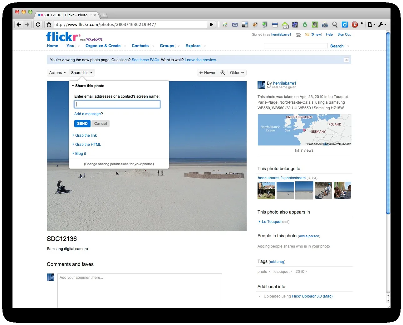Viewport: 403px width, 325px height.
Task: Go to the Newer photo
Action: click(207, 73)
